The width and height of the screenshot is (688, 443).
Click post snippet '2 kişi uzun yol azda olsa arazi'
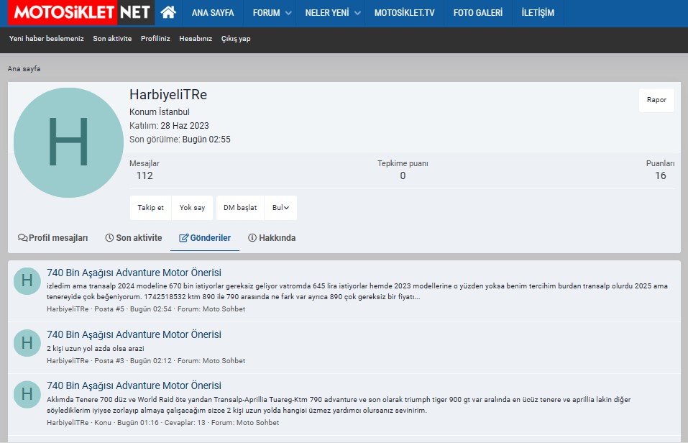click(x=95, y=349)
